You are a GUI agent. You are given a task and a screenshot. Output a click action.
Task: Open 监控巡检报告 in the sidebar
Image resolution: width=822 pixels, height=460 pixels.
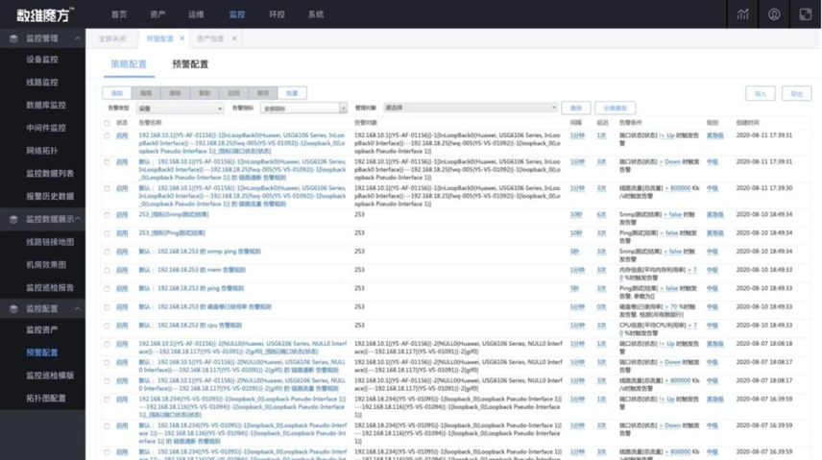[x=50, y=287]
